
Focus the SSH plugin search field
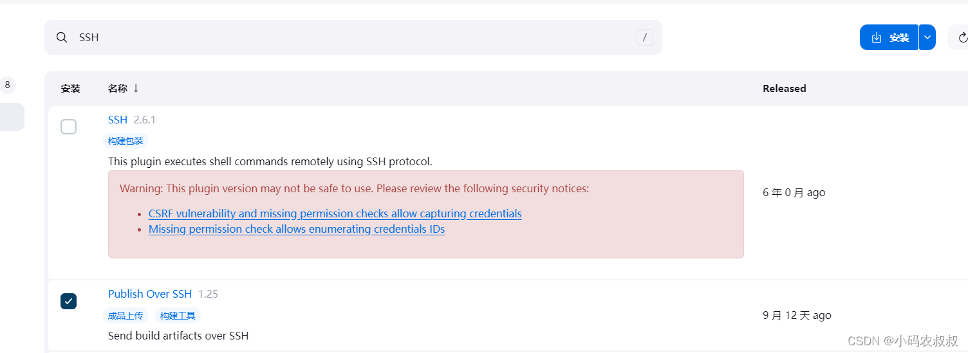(x=353, y=37)
